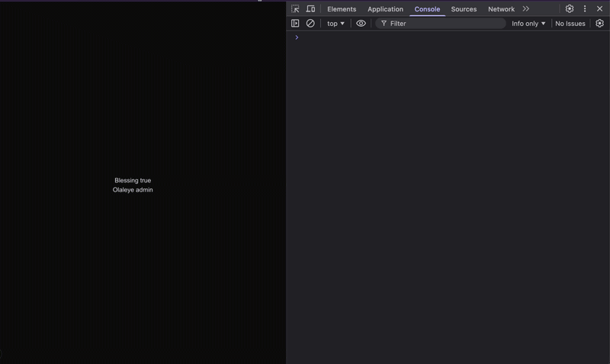This screenshot has height=364, width=610.
Task: Toggle the device toolbar icon
Action: (x=310, y=8)
